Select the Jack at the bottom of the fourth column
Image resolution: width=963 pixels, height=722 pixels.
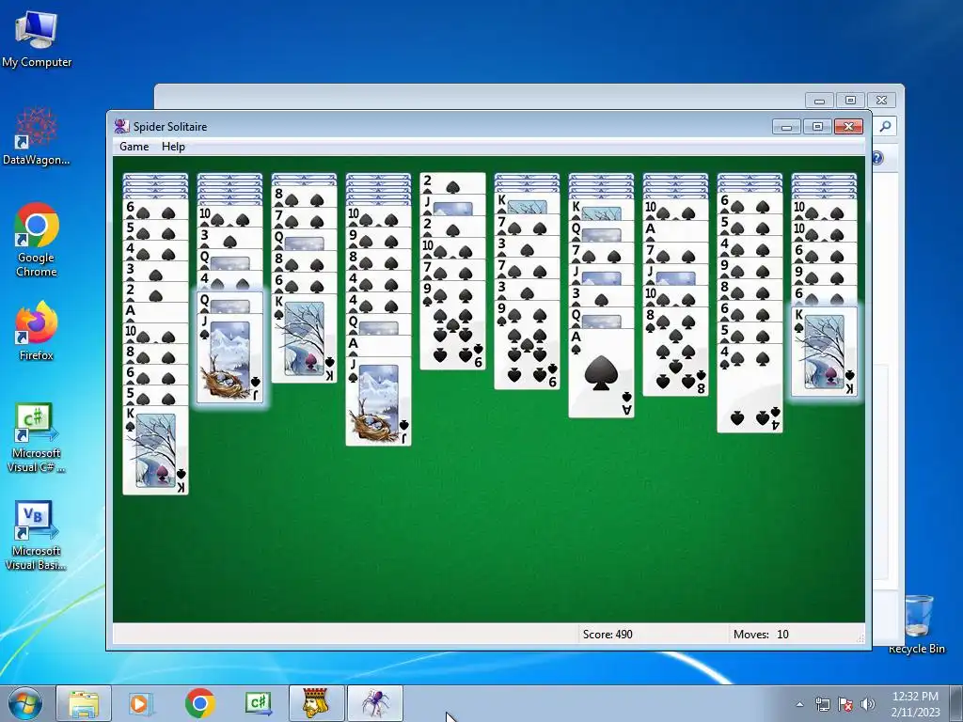click(378, 400)
